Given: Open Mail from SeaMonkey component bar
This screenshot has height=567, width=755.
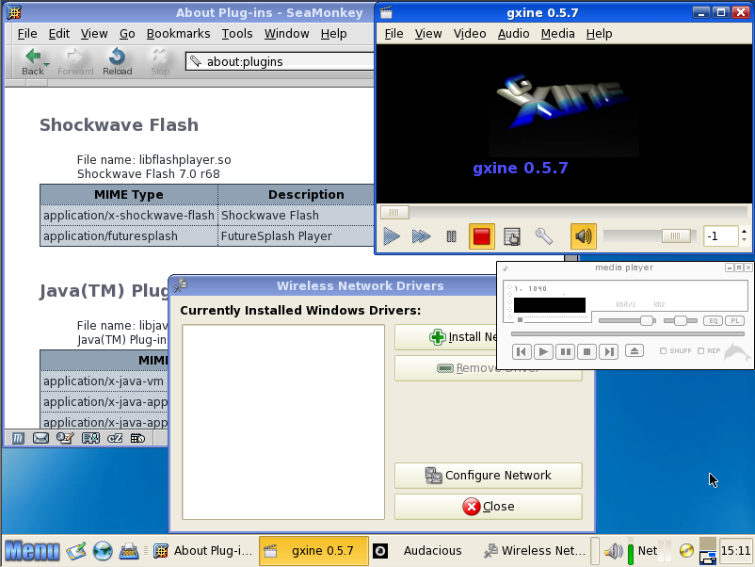Looking at the screenshot, I should pyautogui.click(x=40, y=438).
